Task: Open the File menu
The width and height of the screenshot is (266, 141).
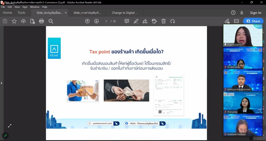Action: [x=3, y=7]
